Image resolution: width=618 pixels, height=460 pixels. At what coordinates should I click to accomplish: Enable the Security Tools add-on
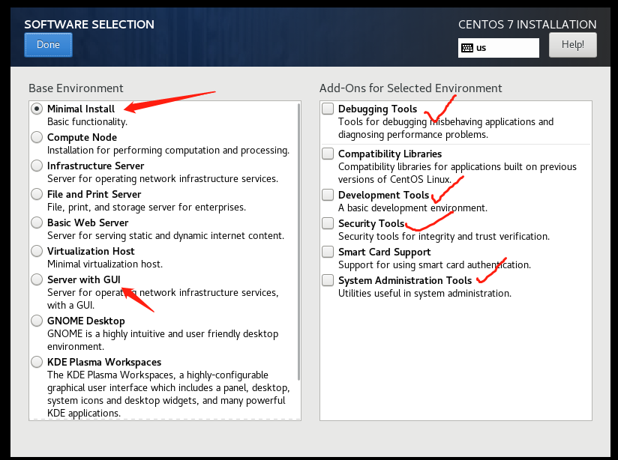(328, 223)
